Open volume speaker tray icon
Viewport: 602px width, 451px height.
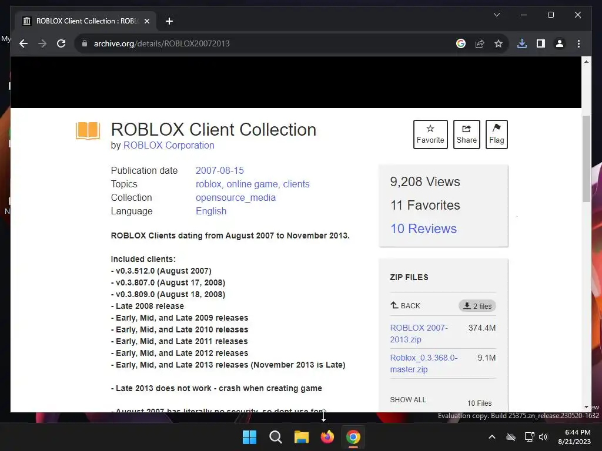[543, 437]
